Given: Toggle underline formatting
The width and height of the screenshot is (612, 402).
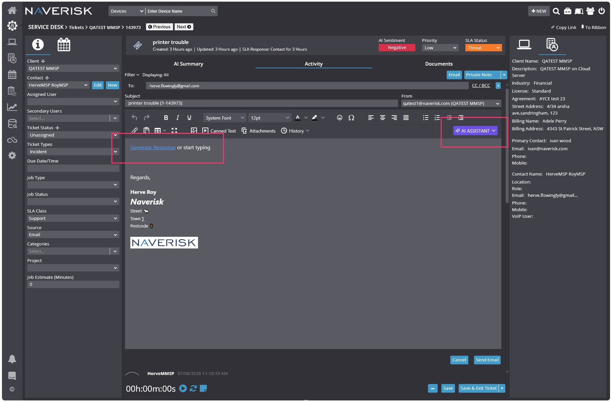Looking at the screenshot, I should click(x=189, y=118).
